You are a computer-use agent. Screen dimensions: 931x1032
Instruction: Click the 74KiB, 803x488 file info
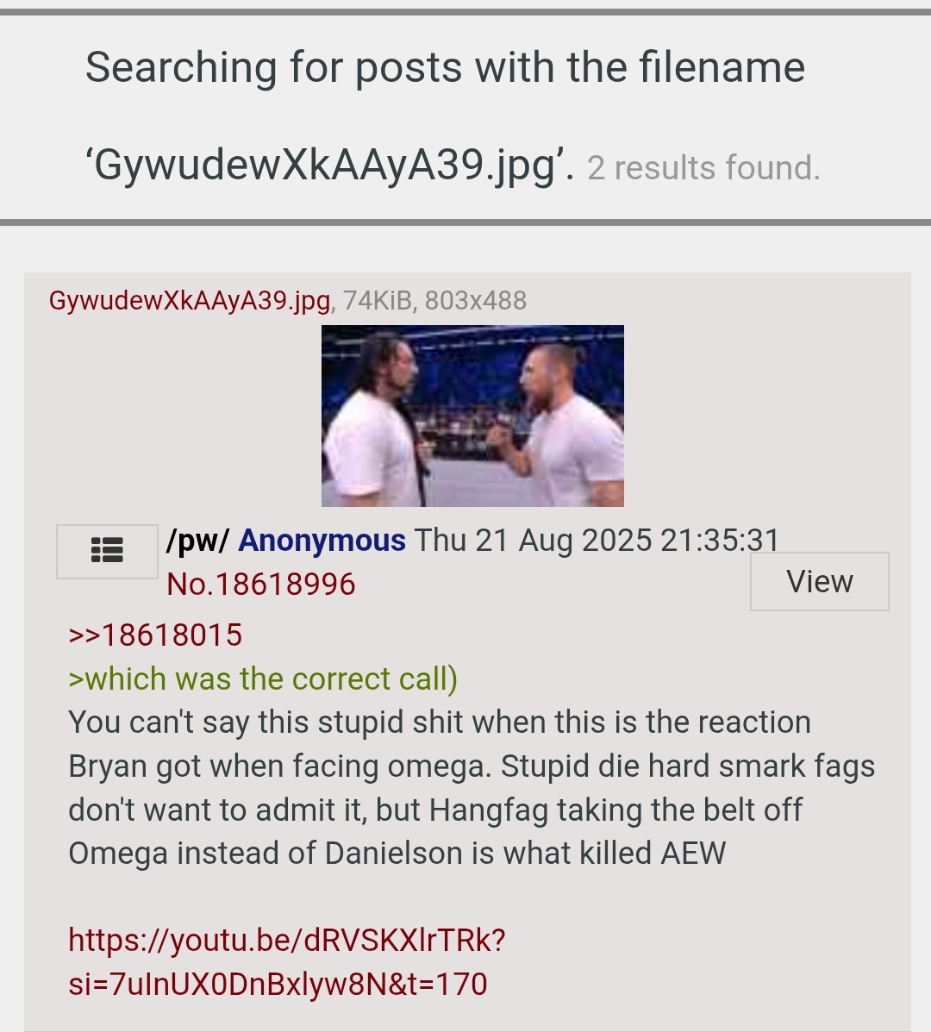[434, 301]
